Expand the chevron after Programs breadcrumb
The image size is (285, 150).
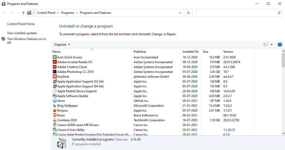coord(77,13)
